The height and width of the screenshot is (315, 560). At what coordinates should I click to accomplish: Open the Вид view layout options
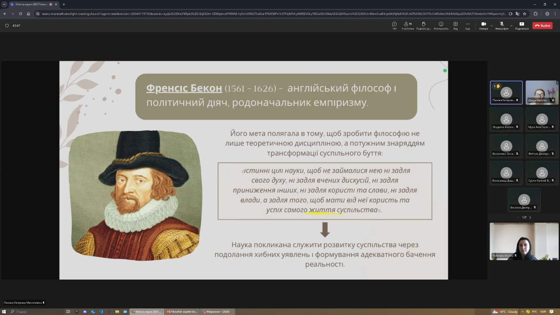point(455,25)
